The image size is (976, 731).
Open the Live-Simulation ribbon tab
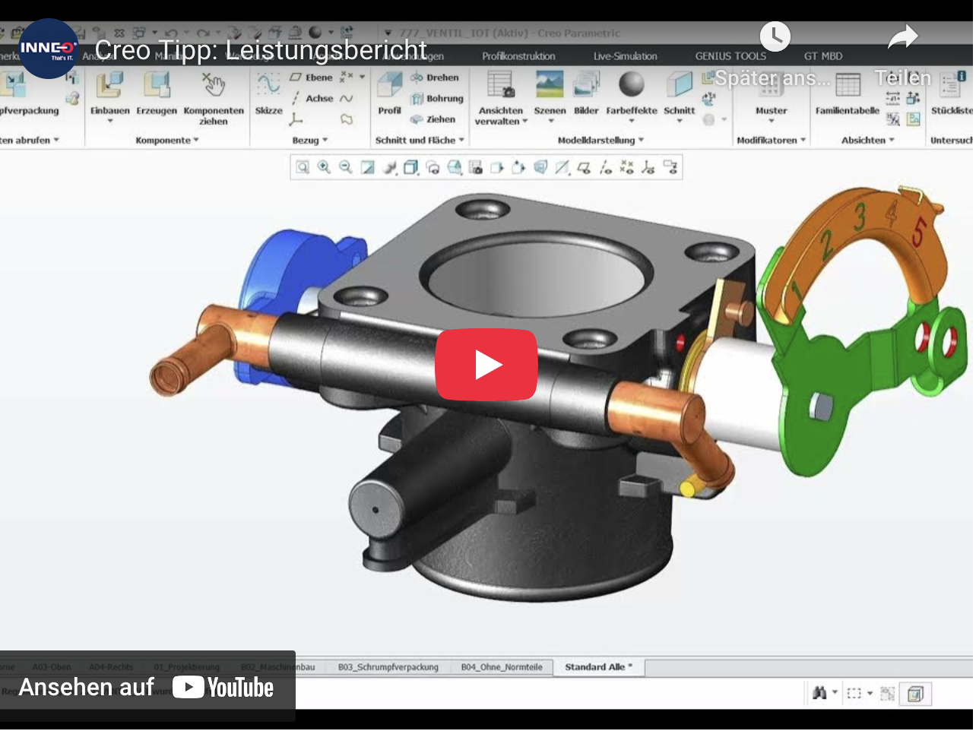pyautogui.click(x=625, y=56)
